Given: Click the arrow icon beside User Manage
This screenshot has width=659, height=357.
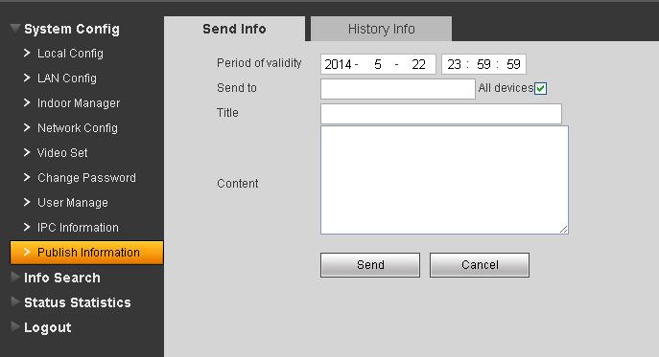Looking at the screenshot, I should pos(27,202).
